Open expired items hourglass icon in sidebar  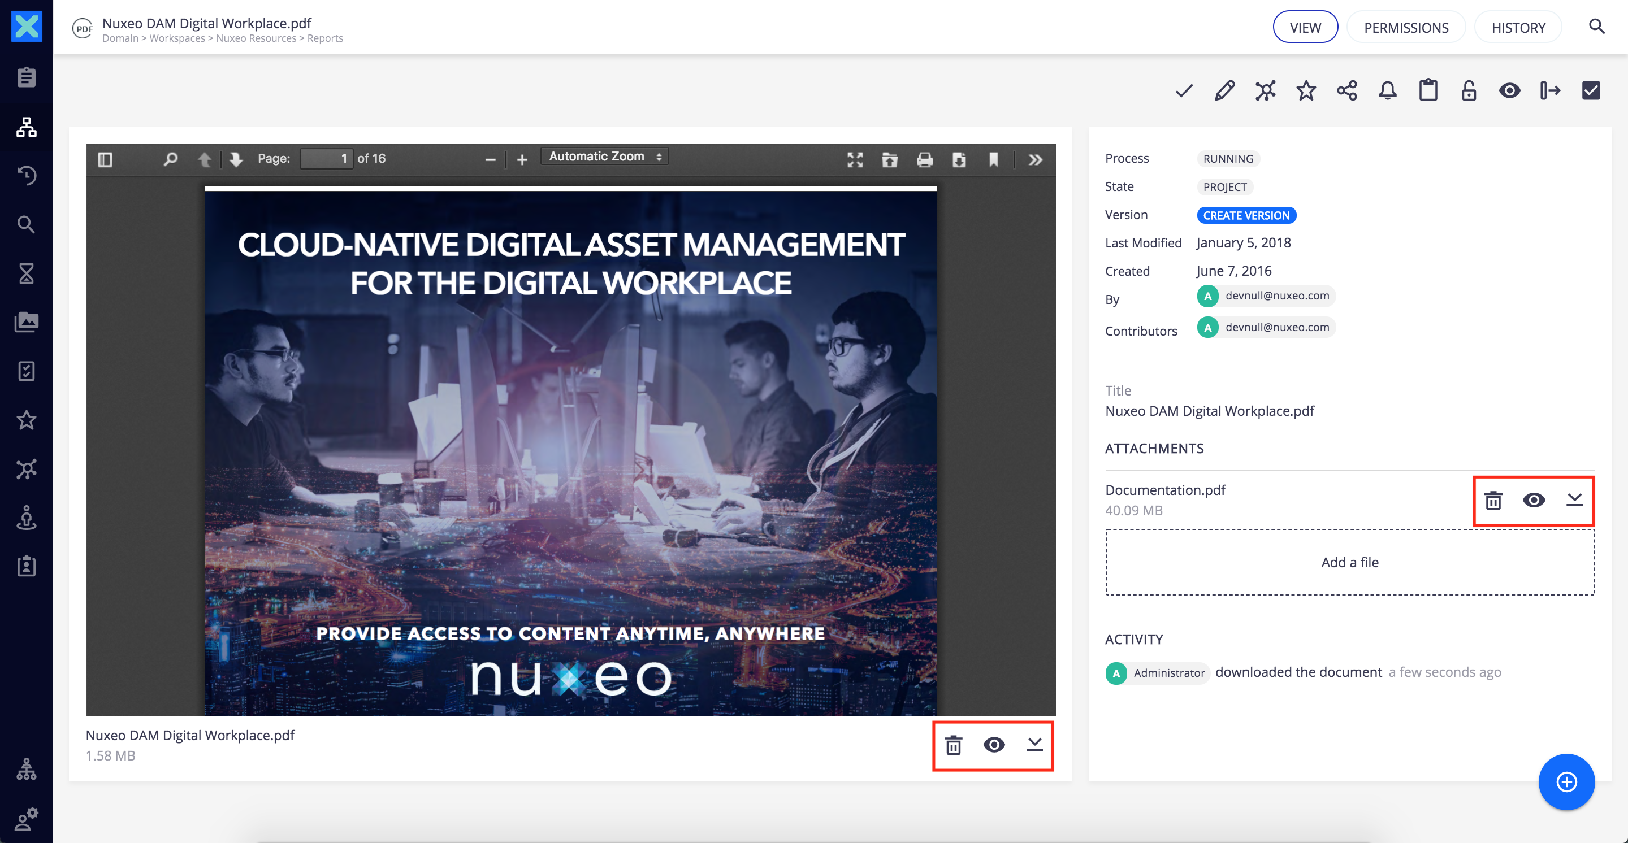(x=27, y=273)
